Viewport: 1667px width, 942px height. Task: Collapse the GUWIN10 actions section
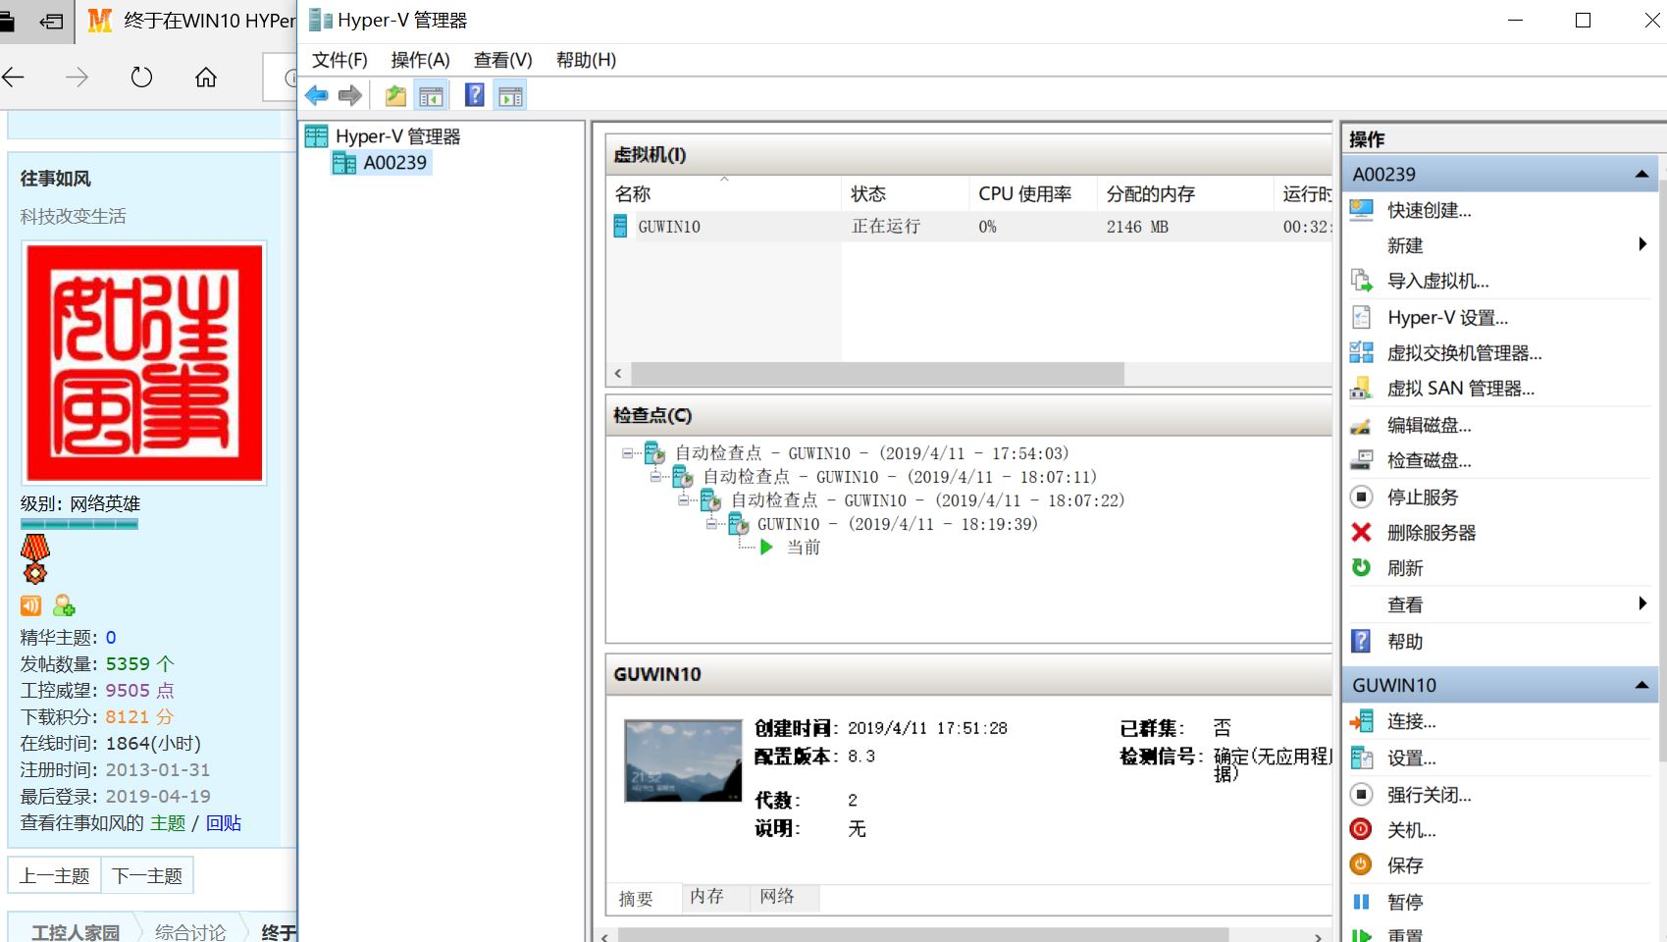point(1641,686)
